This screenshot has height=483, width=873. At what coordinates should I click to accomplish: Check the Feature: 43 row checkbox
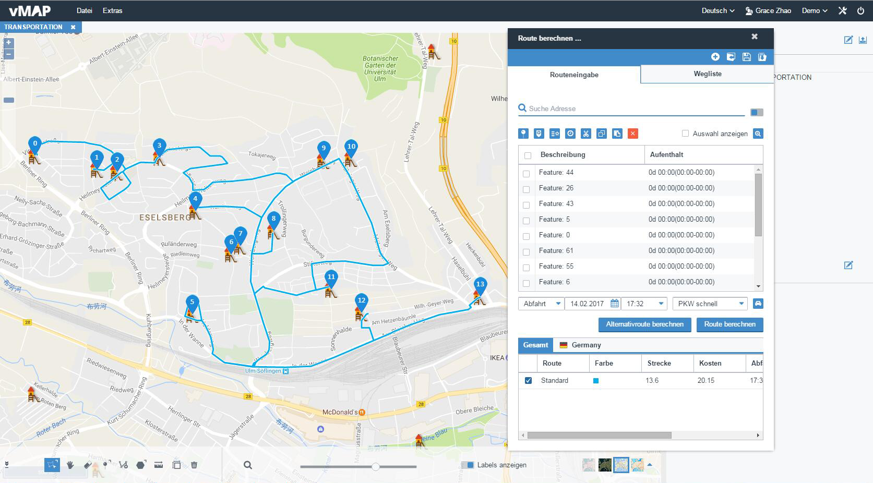pyautogui.click(x=526, y=205)
